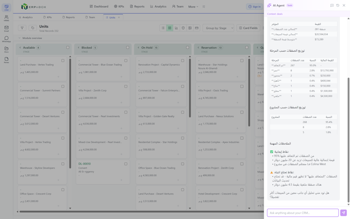Click the tag icon beside Units

point(33,28)
